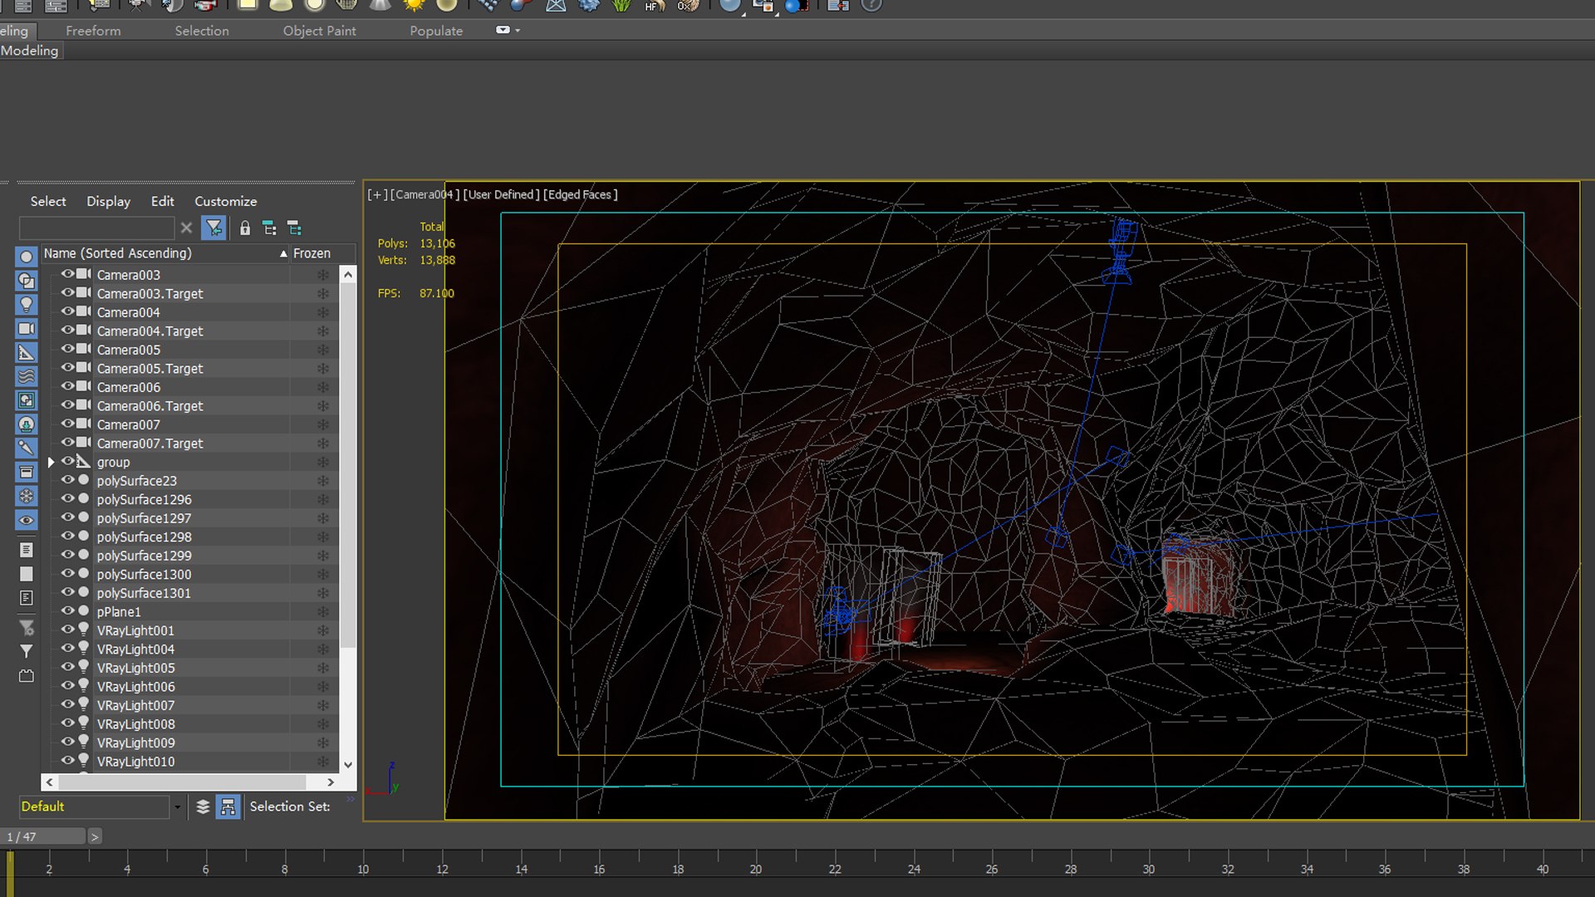
Task: Freeze Camera006 via its snowflake toggle
Action: (x=323, y=387)
